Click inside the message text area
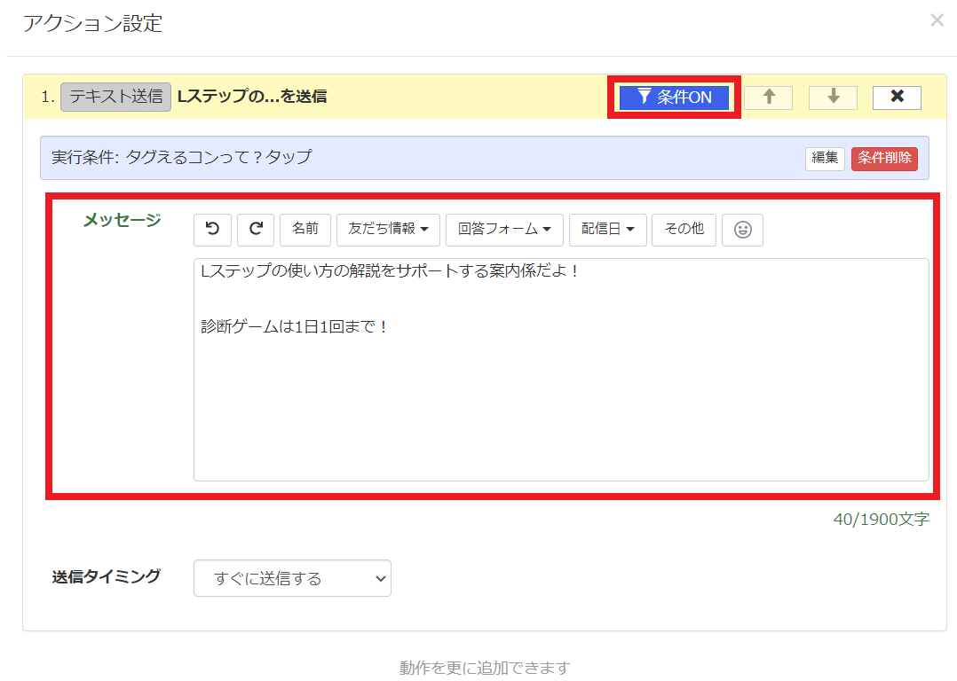 (561, 370)
